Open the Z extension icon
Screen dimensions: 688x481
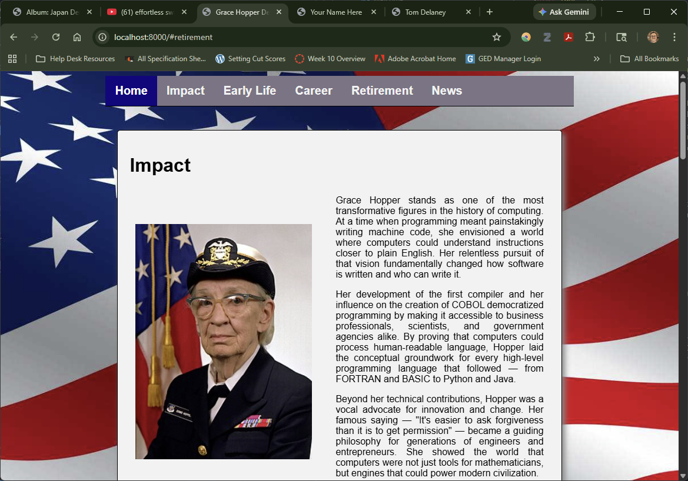click(547, 36)
